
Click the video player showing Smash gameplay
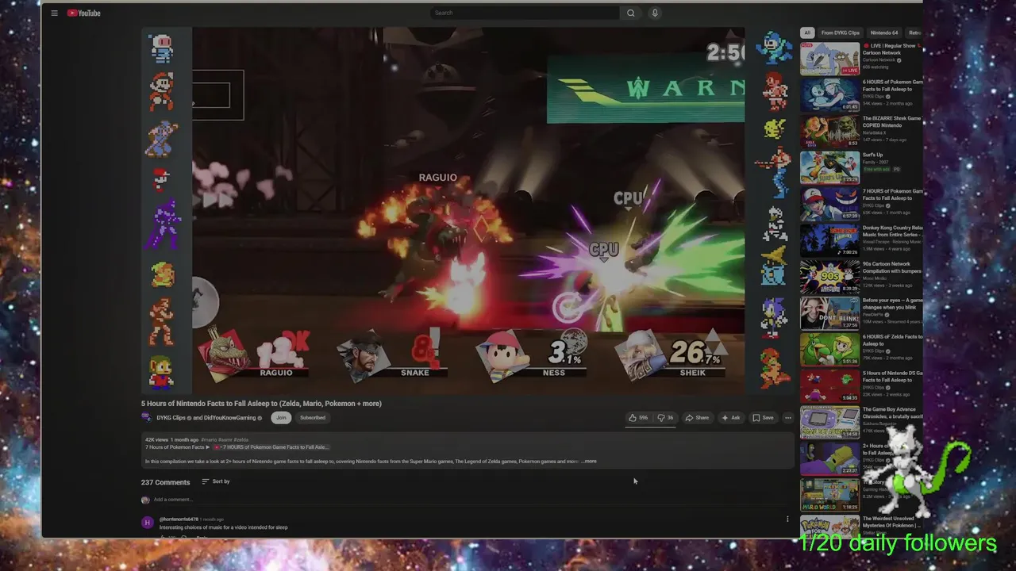click(468, 211)
